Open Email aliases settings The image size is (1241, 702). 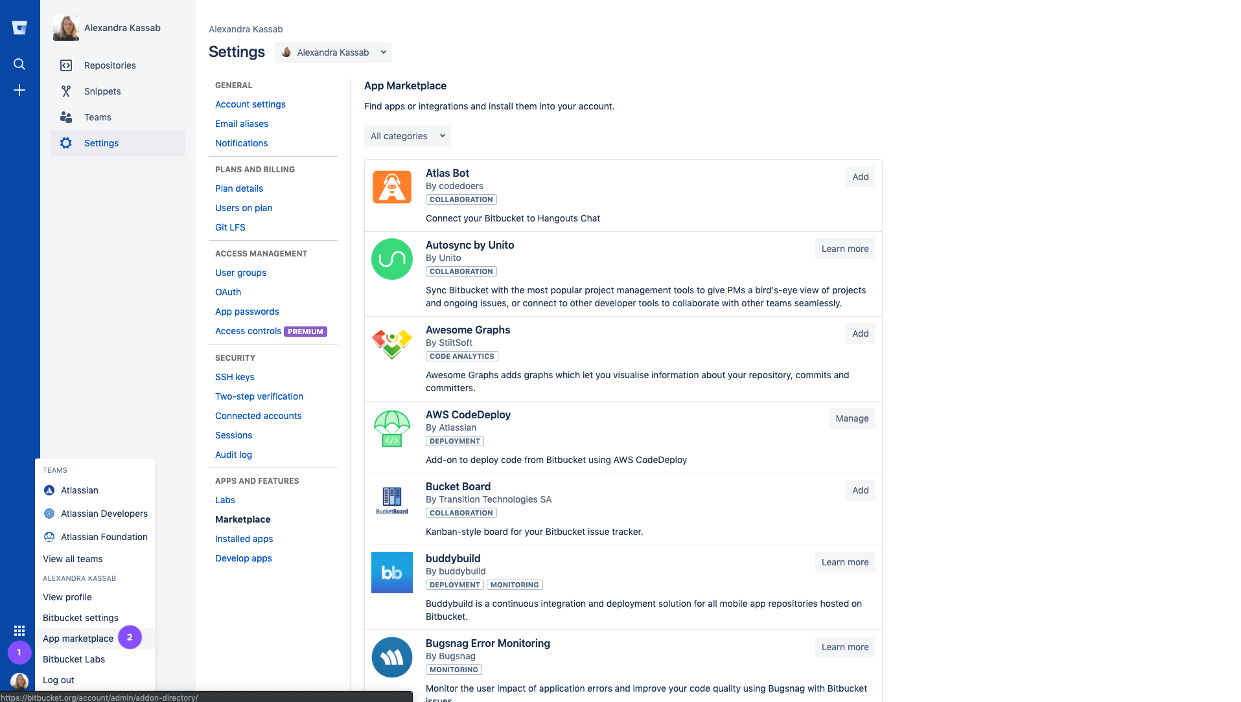[x=242, y=124]
